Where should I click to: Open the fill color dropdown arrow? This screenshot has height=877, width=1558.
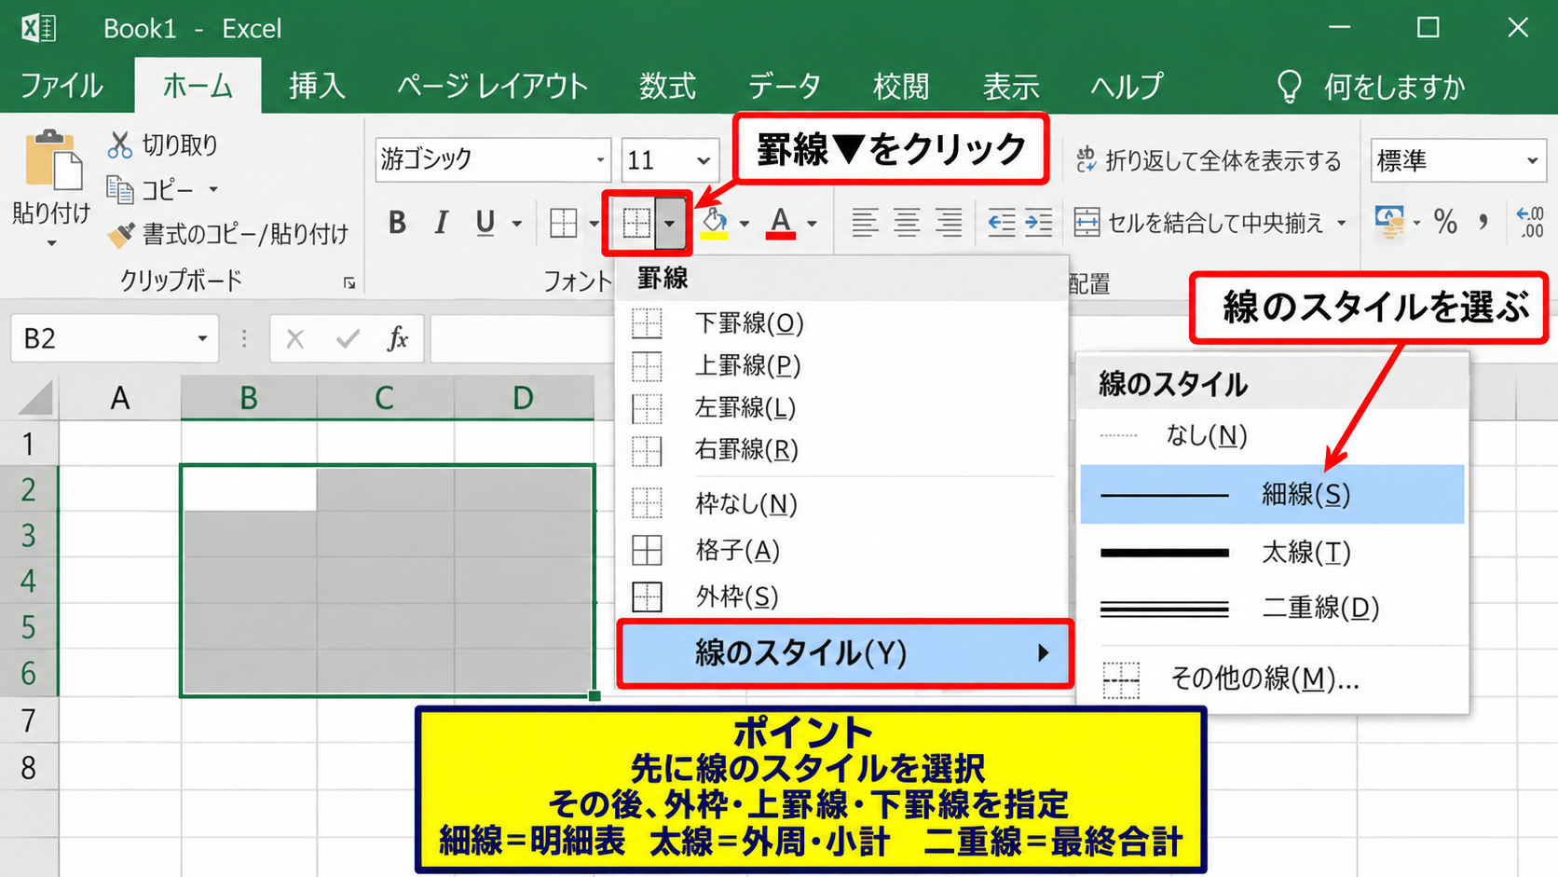coord(744,224)
